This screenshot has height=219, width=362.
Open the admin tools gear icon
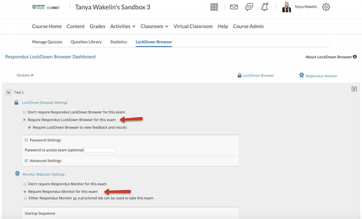point(326,7)
